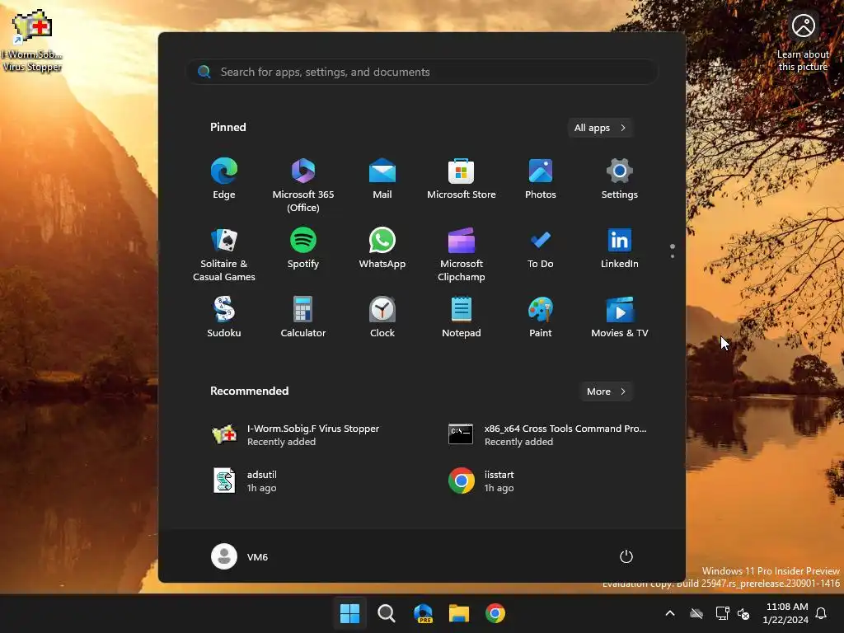Launch Chrome from the taskbar
844x633 pixels.
point(495,613)
